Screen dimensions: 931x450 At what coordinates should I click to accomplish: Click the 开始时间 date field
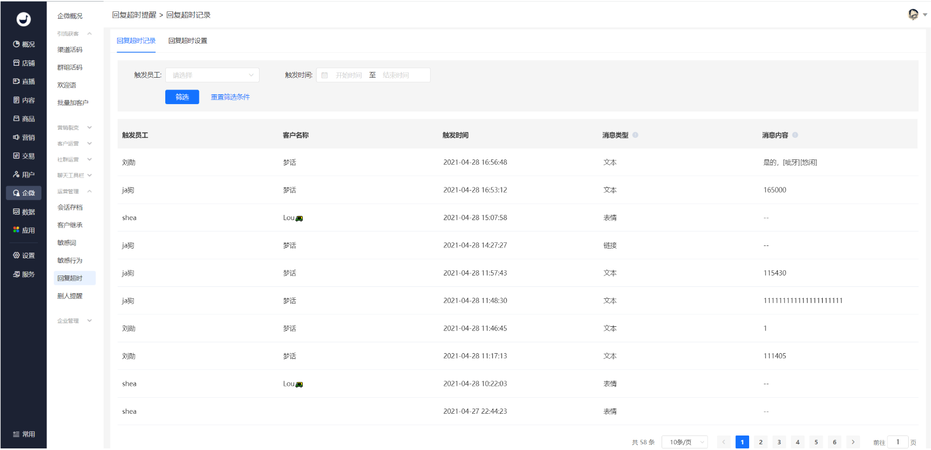tap(349, 75)
